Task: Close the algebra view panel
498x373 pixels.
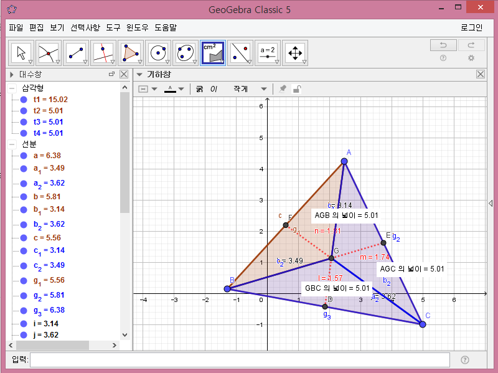Action: click(124, 74)
